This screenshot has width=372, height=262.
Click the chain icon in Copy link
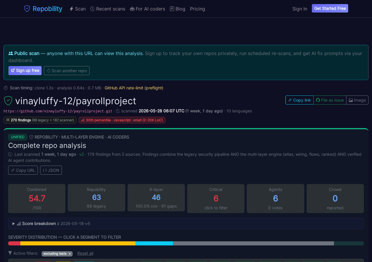click(290, 100)
